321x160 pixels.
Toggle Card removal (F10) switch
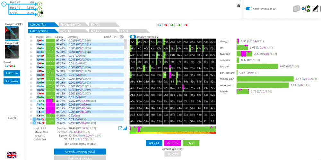(x=249, y=9)
